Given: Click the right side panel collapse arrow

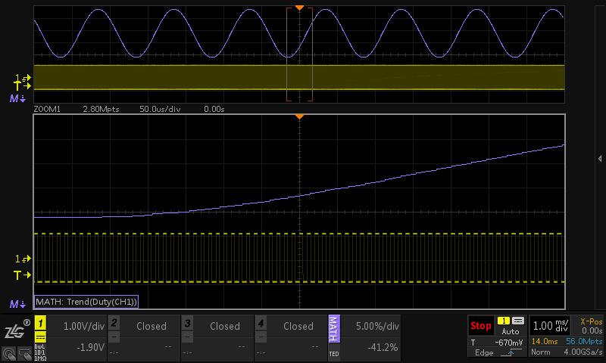Looking at the screenshot, I should point(599,159).
